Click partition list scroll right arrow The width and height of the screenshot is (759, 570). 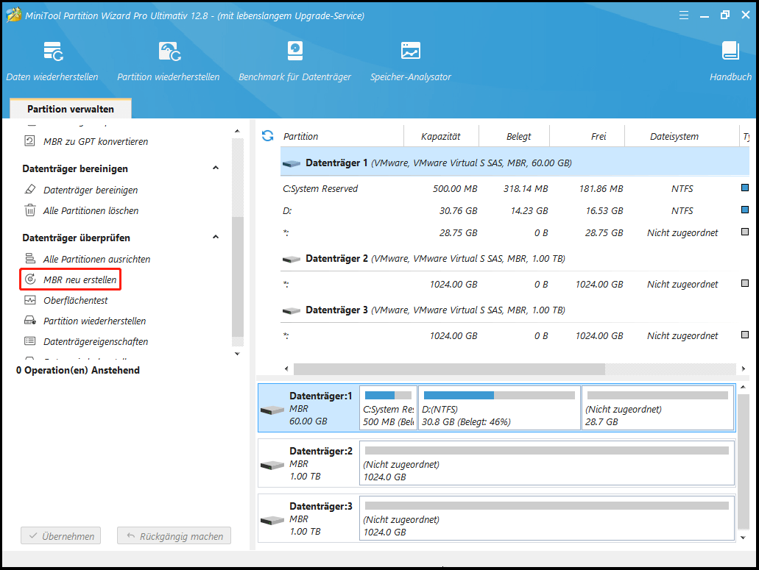tap(744, 369)
